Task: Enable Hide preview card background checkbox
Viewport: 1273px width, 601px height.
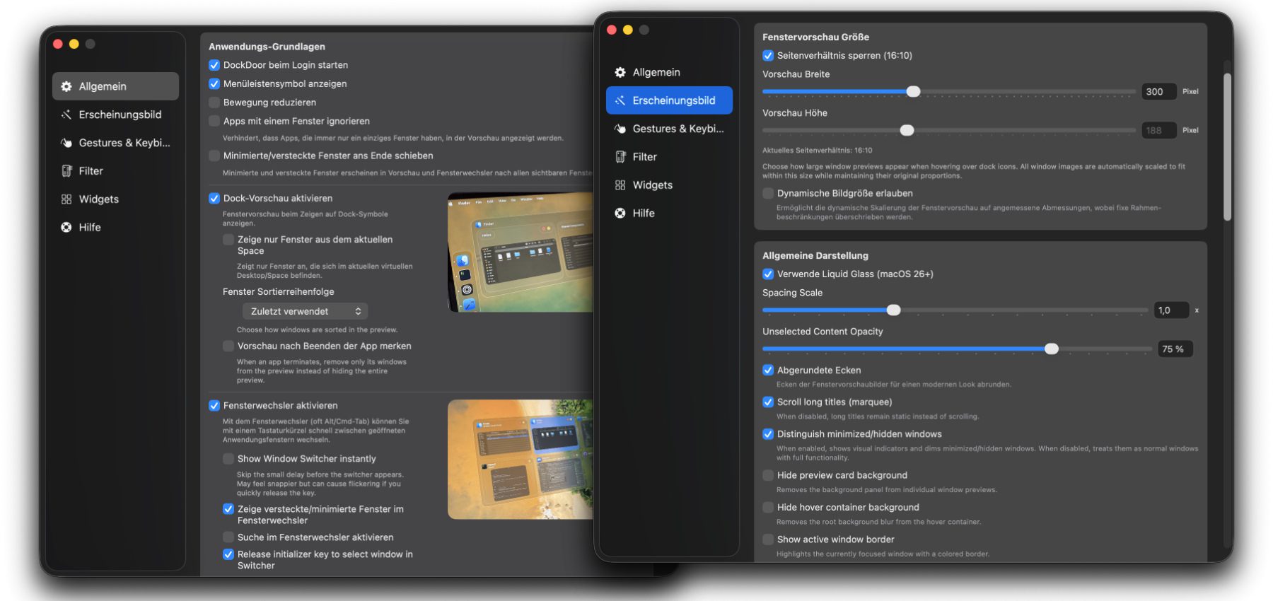Action: pyautogui.click(x=768, y=476)
